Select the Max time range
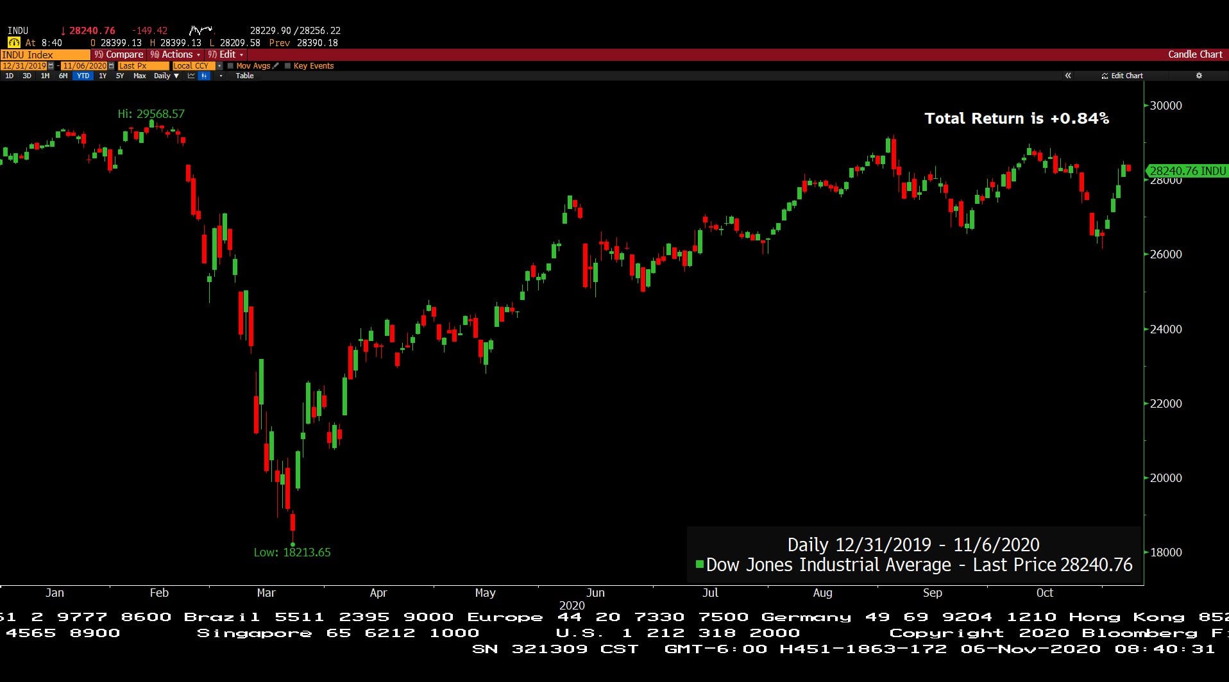1229x682 pixels. pyautogui.click(x=139, y=76)
